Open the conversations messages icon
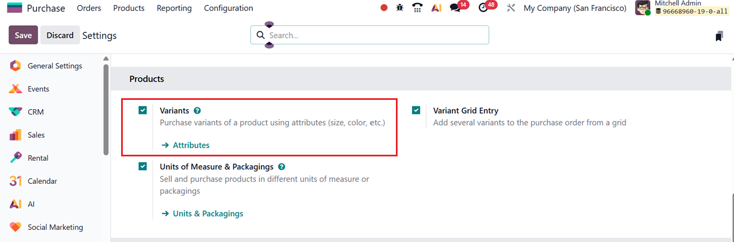The height and width of the screenshot is (242, 734). point(455,8)
